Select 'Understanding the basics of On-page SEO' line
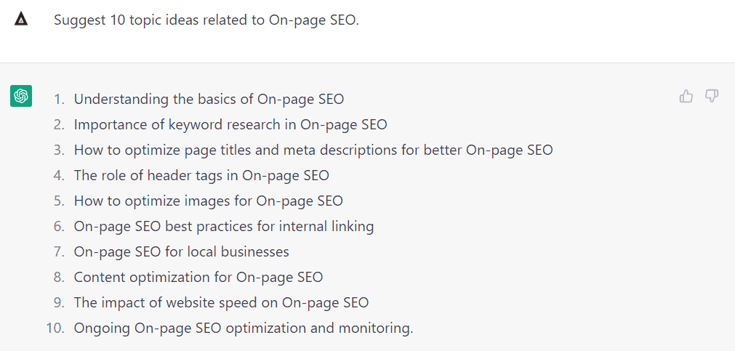Image resolution: width=735 pixels, height=351 pixels. 209,99
